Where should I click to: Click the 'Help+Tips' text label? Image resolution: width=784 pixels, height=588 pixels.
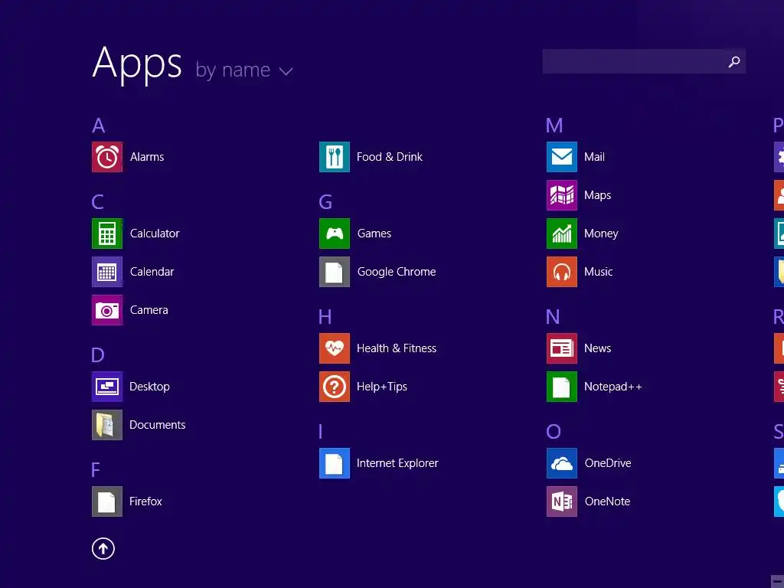point(382,387)
